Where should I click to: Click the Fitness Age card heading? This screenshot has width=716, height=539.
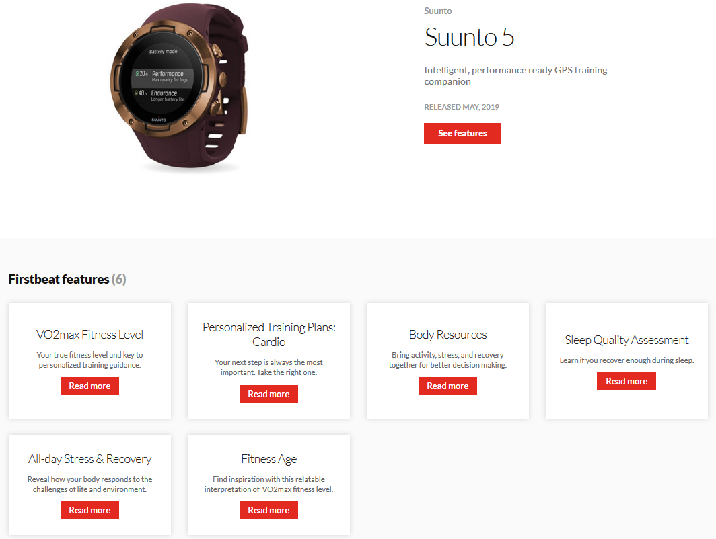269,459
